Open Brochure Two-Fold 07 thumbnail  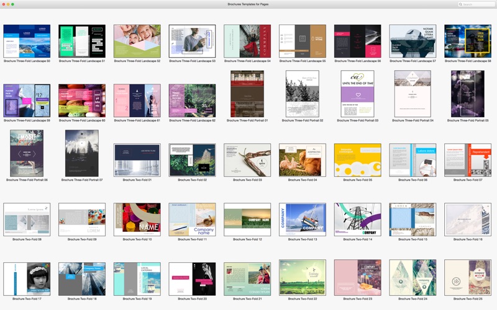click(468, 160)
